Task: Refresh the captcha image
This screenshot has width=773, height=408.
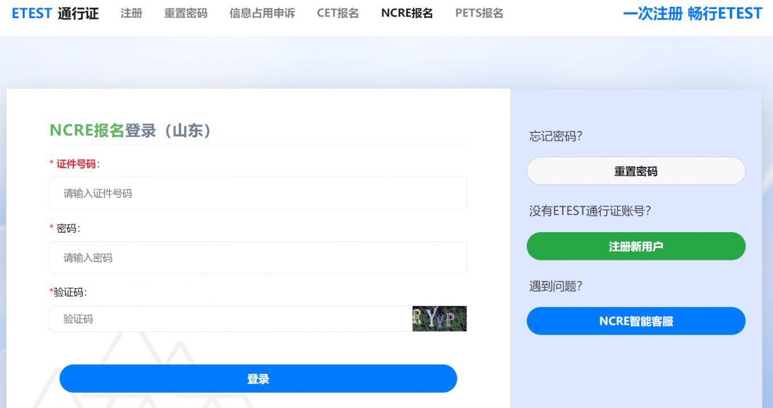Action: tap(439, 319)
